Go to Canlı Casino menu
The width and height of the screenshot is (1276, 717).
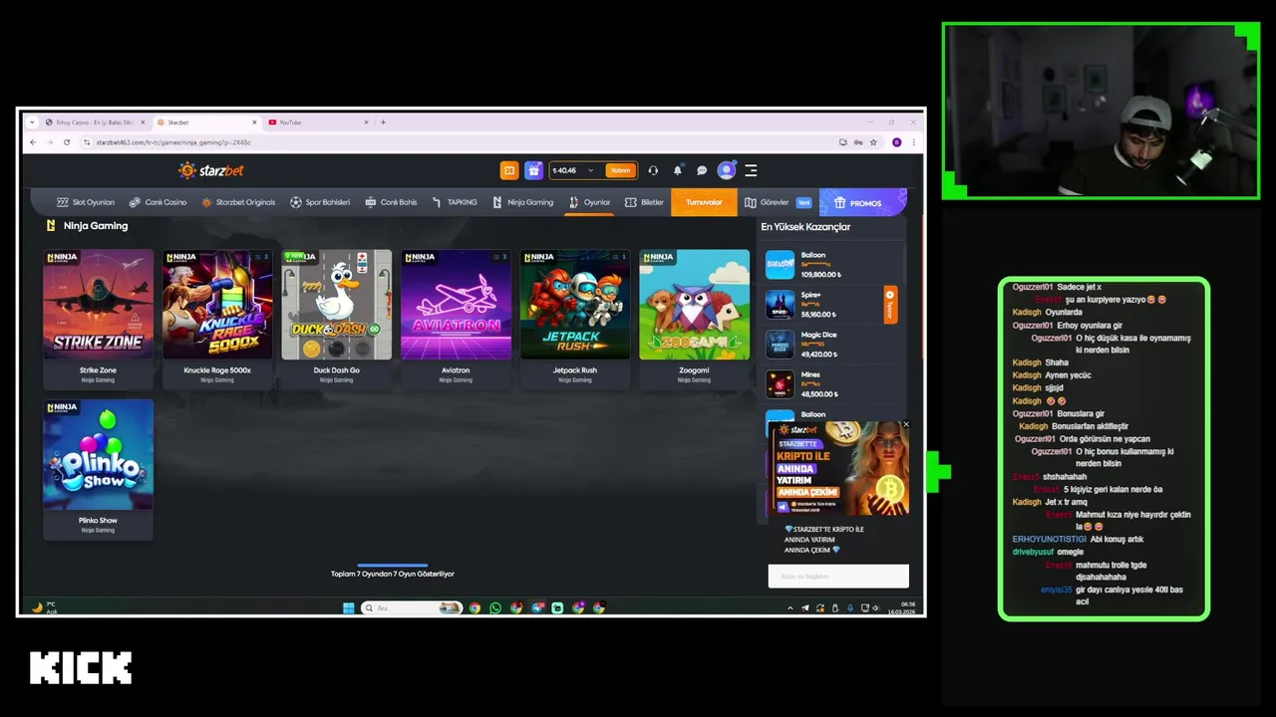[x=158, y=202]
